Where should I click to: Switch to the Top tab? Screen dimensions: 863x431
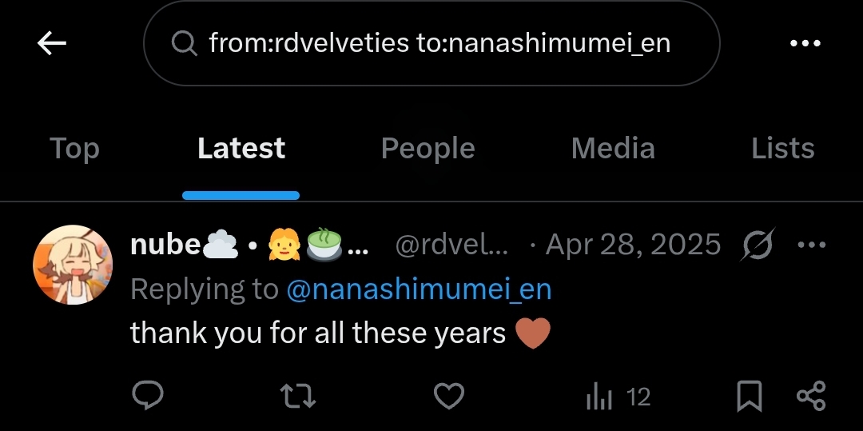(74, 149)
